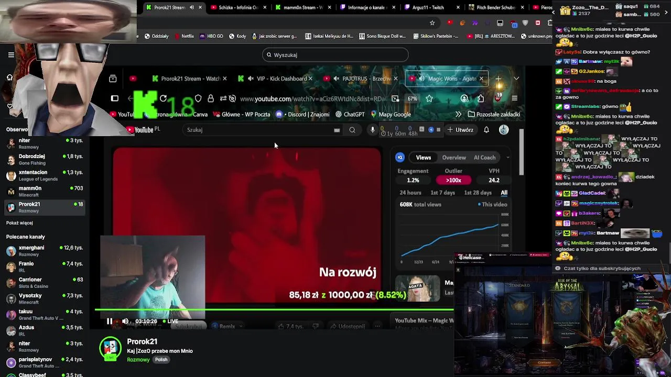
Task: Open recommended channel Vysotzky
Action: click(x=45, y=298)
